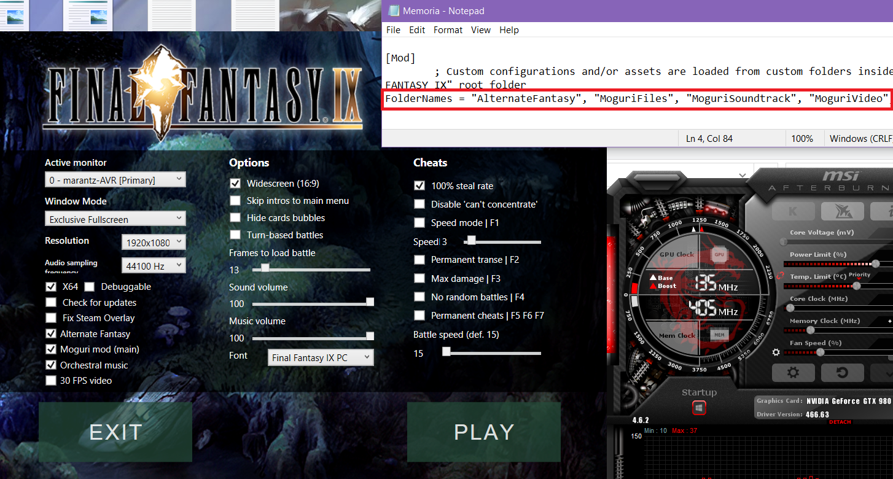The height and width of the screenshot is (479, 893).
Task: Open the Format menu in Notepad
Action: [x=448, y=29]
